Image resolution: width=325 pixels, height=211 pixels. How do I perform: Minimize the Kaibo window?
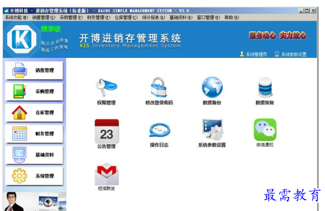point(301,11)
